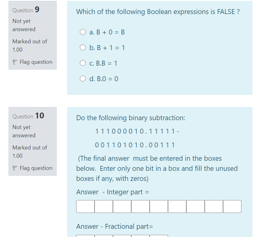This screenshot has height=237, width=261.
Task: Select answer option c. B.B = 1
Action: point(83,63)
